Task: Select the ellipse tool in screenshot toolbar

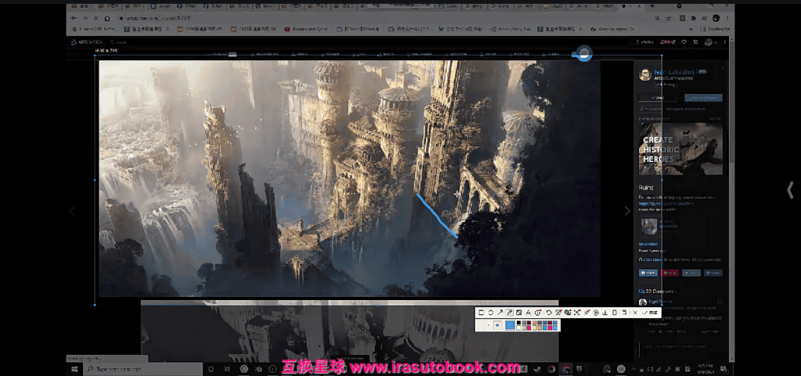Action: click(490, 312)
